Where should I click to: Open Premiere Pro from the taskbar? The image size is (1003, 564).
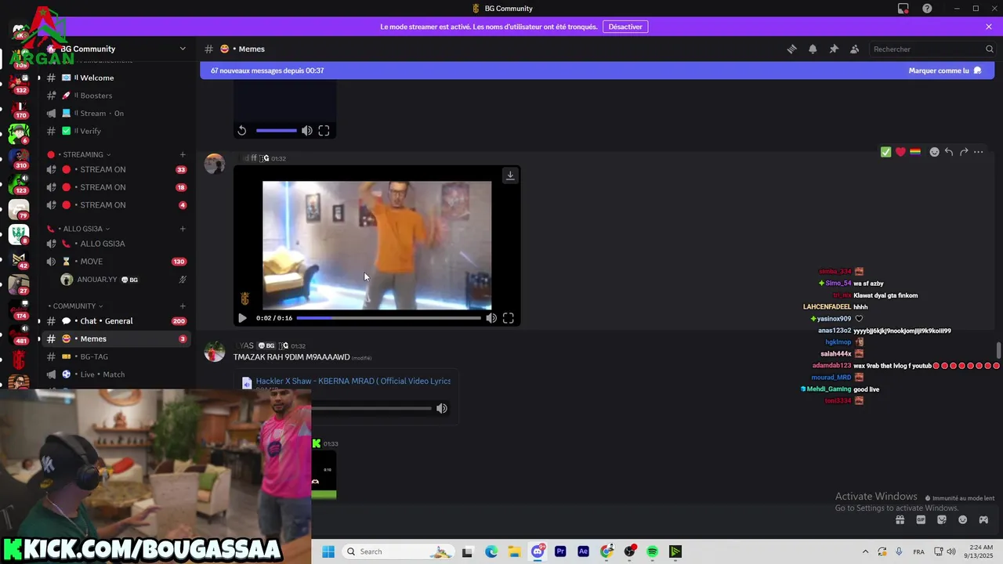pos(560,551)
